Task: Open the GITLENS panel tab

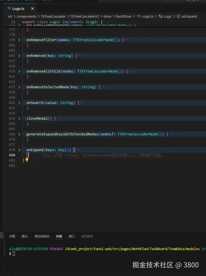Action: [x=87, y=236]
